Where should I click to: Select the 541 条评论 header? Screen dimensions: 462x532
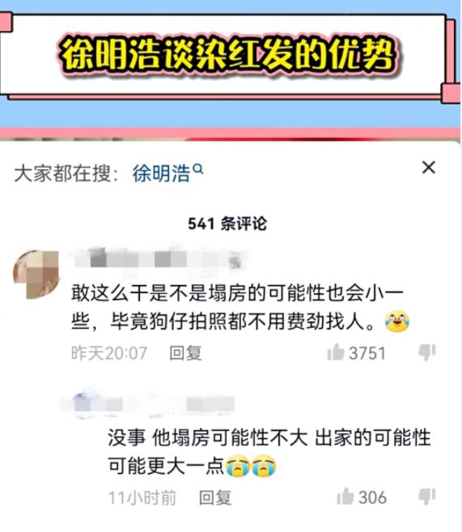point(227,223)
